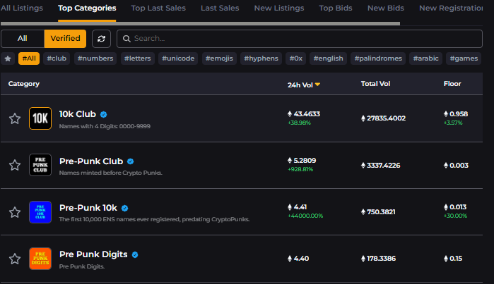Click 10k Club verified badge

point(103,115)
